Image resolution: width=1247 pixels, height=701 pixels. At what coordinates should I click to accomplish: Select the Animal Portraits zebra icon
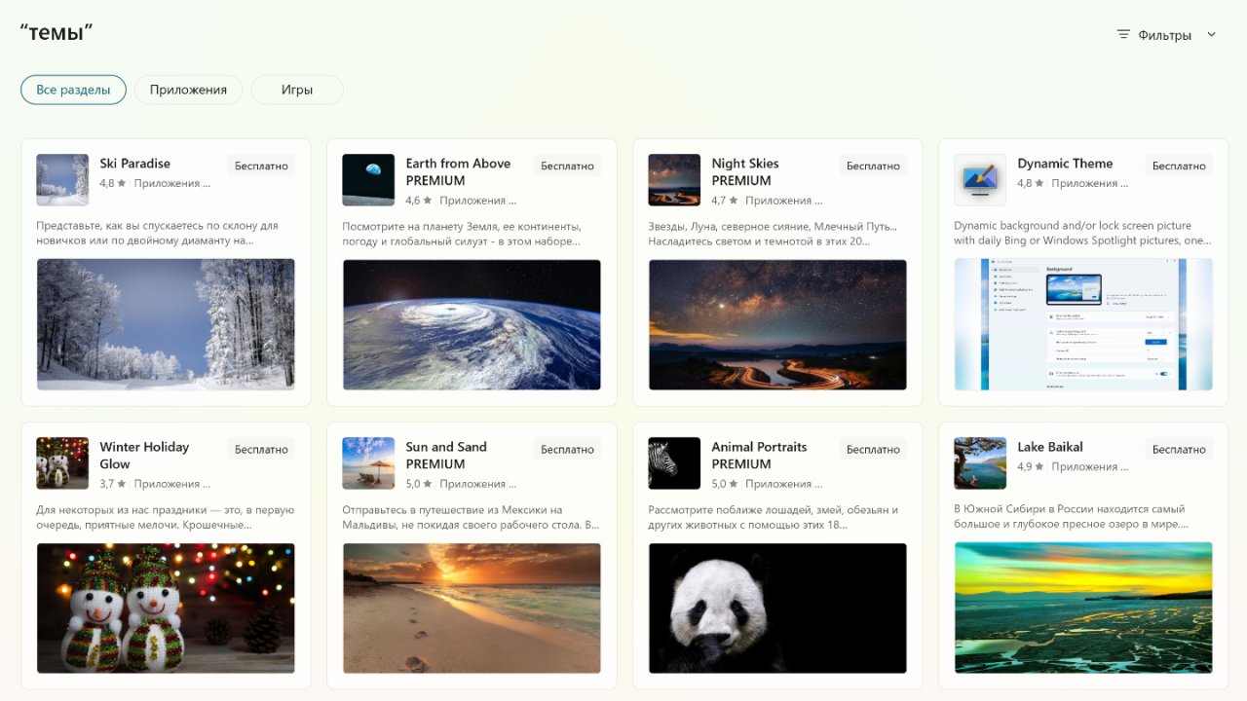pos(674,463)
